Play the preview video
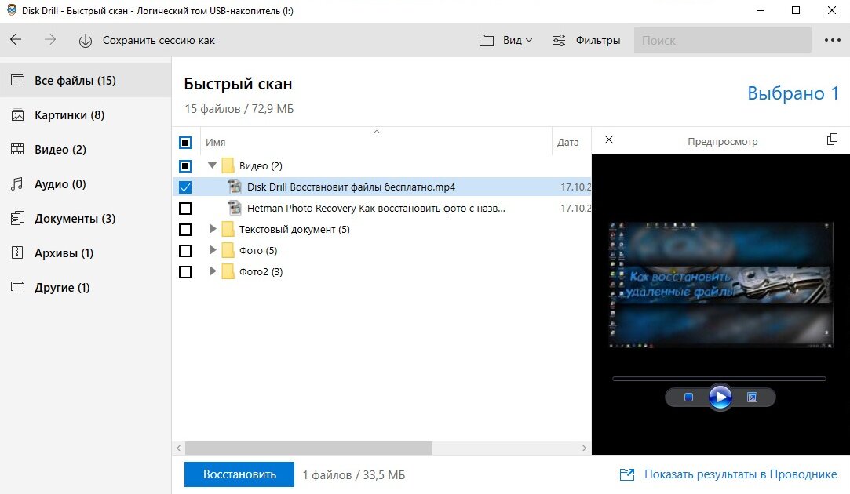 720,397
